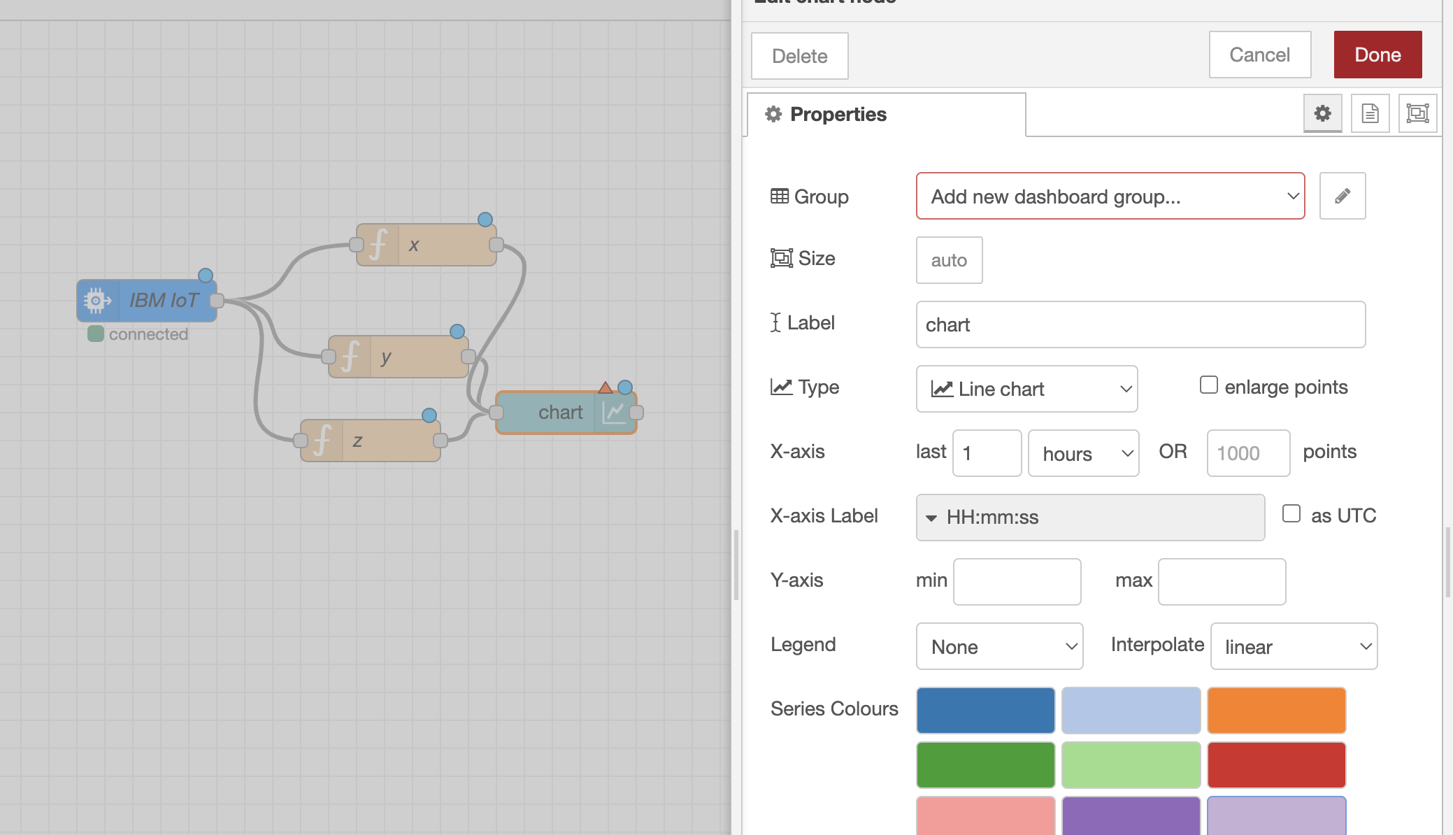Click function icon on x node

(x=378, y=245)
